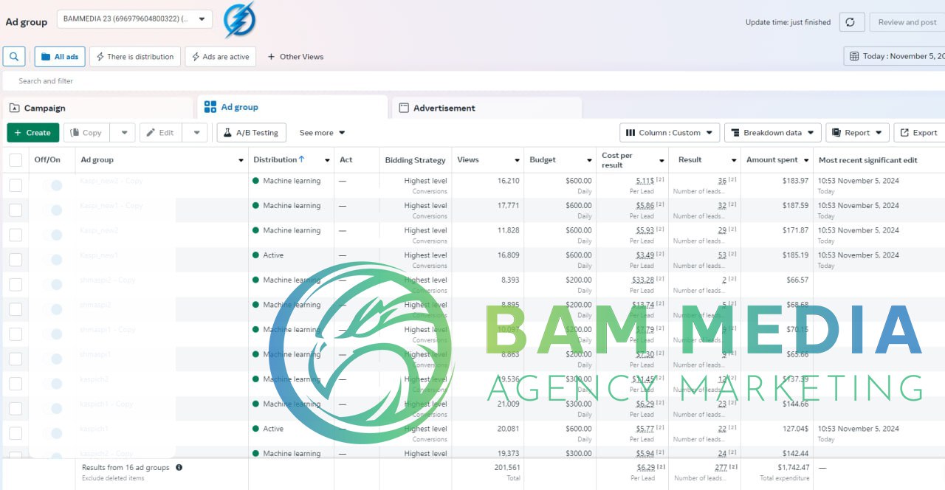Open the Report dropdown
945x490 pixels.
click(857, 133)
